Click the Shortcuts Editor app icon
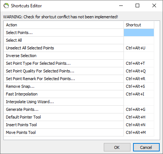This screenshot has height=154, width=163. 6,5
